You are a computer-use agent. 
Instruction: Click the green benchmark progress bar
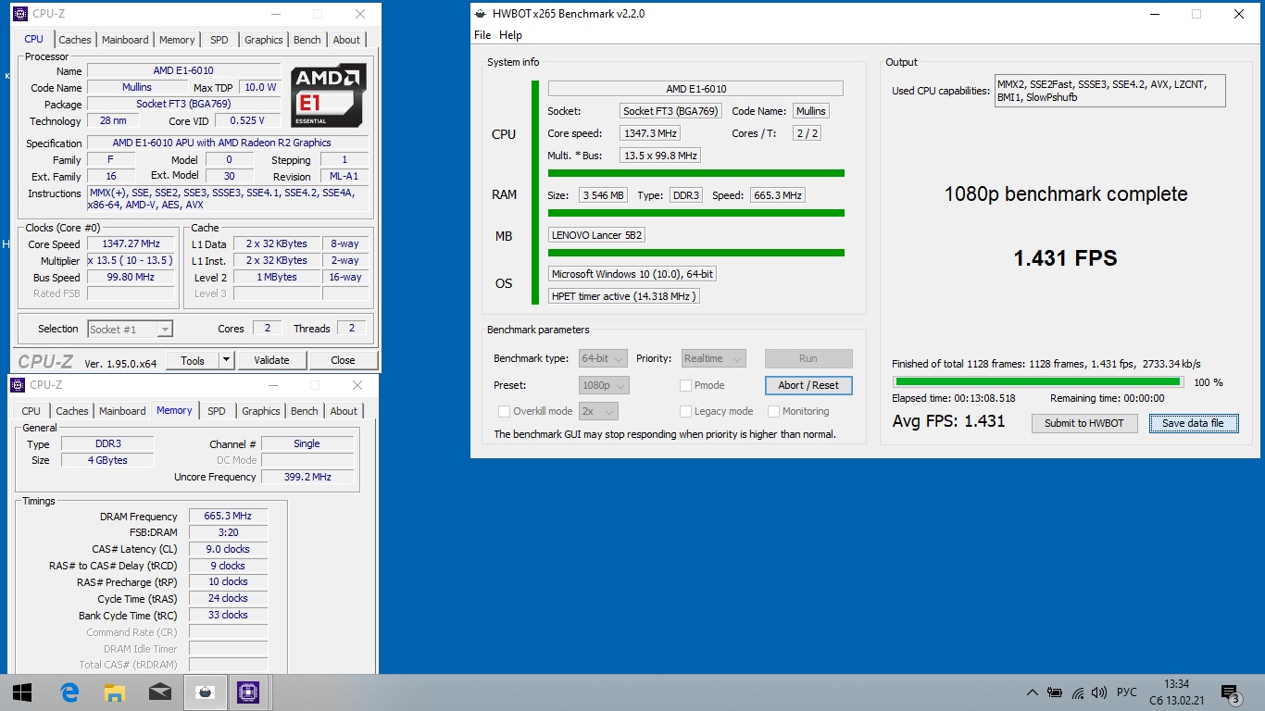coord(1037,381)
